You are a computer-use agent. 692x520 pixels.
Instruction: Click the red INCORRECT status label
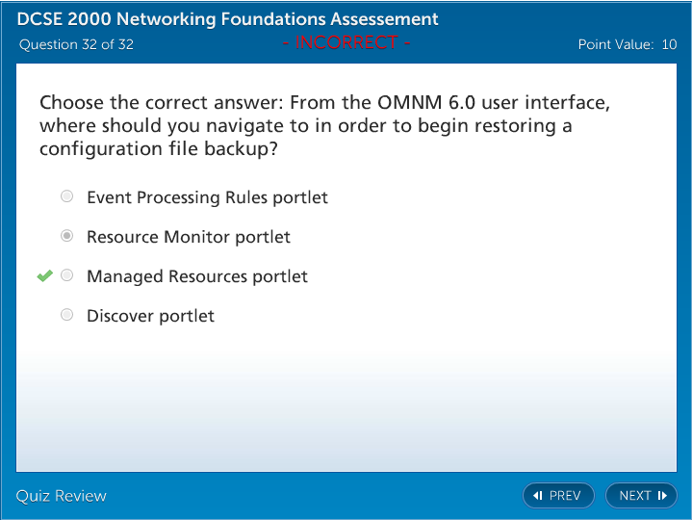346,42
